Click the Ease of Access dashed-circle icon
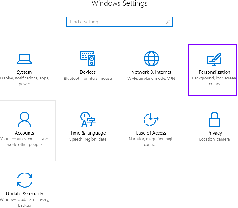Viewport: 238px width, 208px height. (151, 119)
